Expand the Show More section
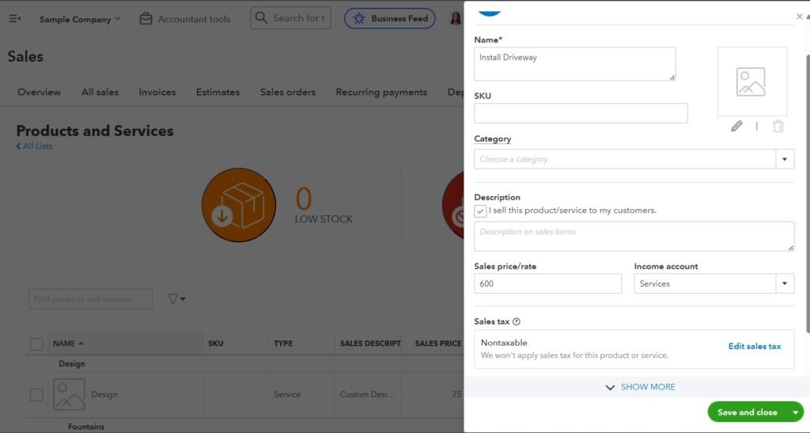Image resolution: width=810 pixels, height=433 pixels. click(639, 387)
